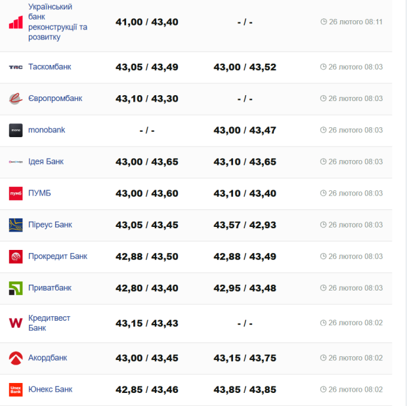Viewport: 407px width, 406px height.
Task: Click the Європромбанк logo icon
Action: click(16, 98)
